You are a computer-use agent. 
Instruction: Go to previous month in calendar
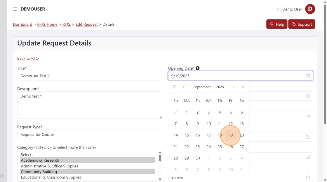(x=184, y=87)
